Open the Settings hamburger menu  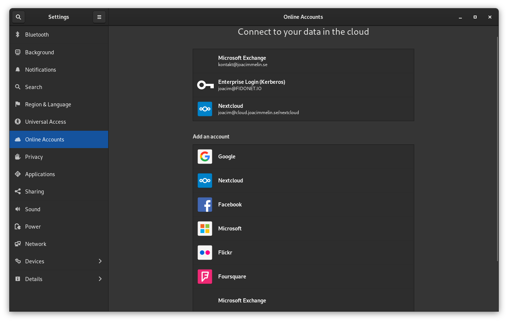tap(99, 17)
